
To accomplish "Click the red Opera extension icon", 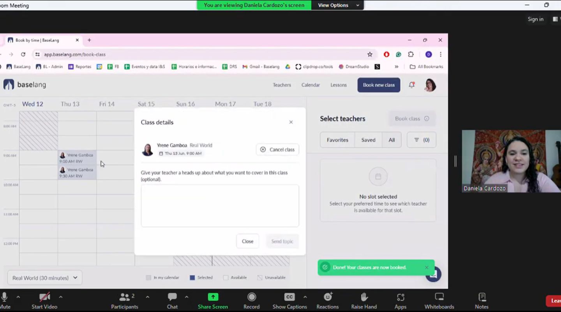I will 386,55.
